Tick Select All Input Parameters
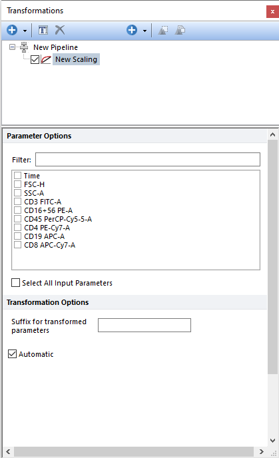The width and height of the screenshot is (279, 458). 15,283
